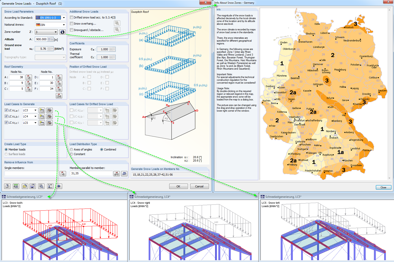Enable Drifted snow load acc. to 5.3.4(3)
Viewport: 394px width, 262px height.
click(72, 17)
